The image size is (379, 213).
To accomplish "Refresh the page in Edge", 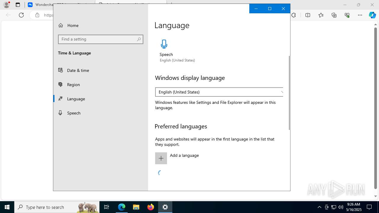I will click(21, 15).
